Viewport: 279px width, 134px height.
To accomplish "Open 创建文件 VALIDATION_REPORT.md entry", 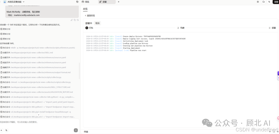I will (37, 92).
